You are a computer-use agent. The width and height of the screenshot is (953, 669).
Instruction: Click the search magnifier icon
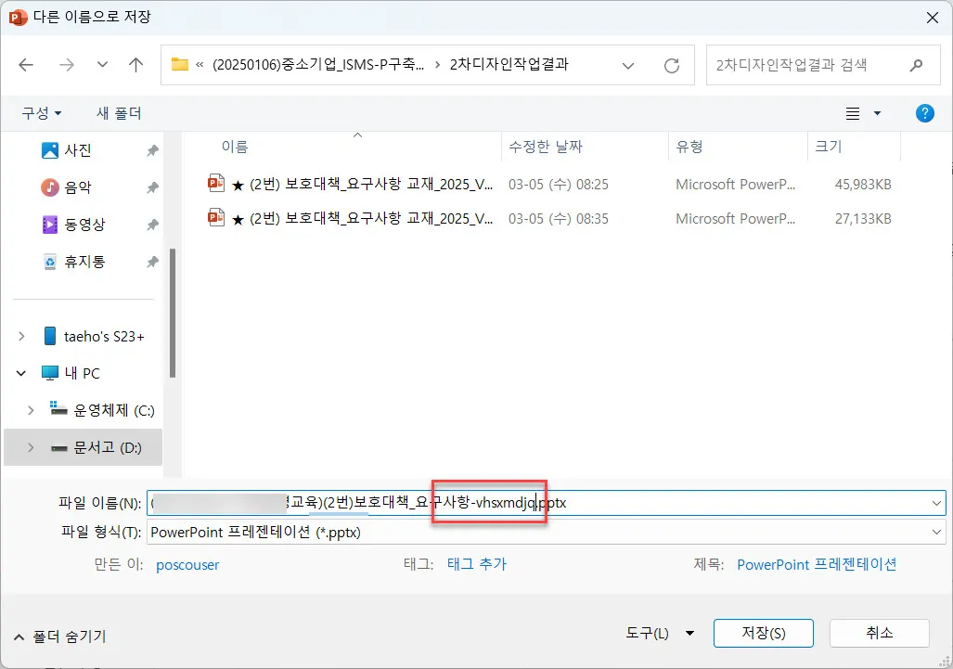point(916,65)
